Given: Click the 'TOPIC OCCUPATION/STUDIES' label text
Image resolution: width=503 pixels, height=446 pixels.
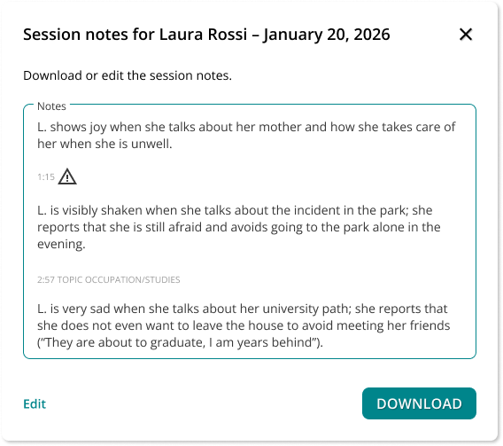Looking at the screenshot, I should [x=119, y=279].
